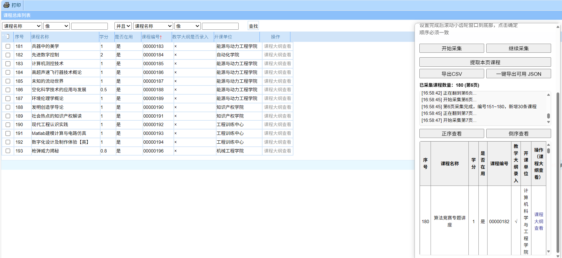Click the first search text input field
Screen dimensions: 562x258
point(89,26)
